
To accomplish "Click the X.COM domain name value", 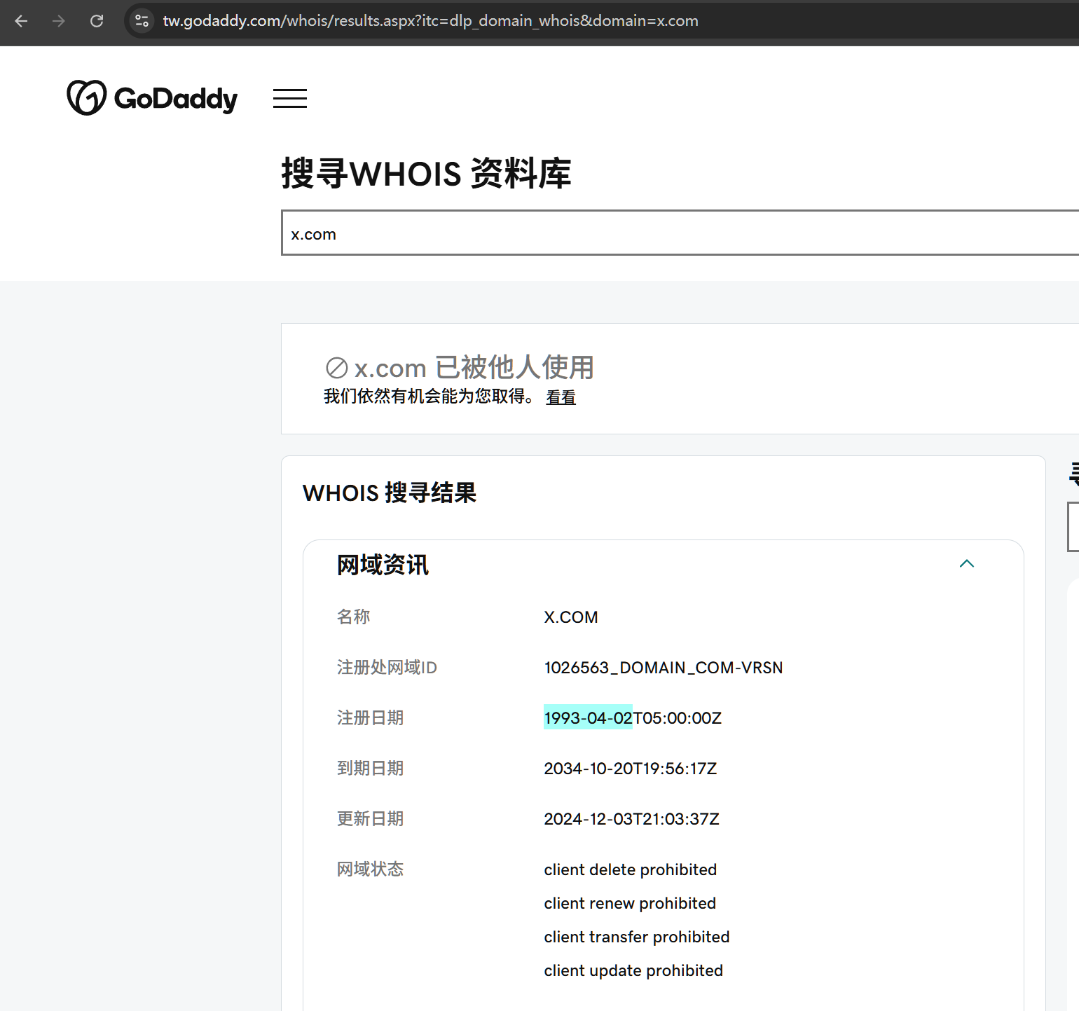I will [x=571, y=617].
